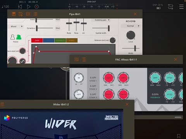The width and height of the screenshot is (186, 139).
Task: Click the Reverb Width slider handle
Action: point(135,48)
